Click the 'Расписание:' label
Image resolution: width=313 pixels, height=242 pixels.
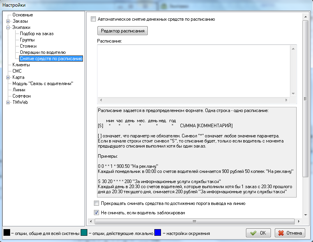pos(110,41)
